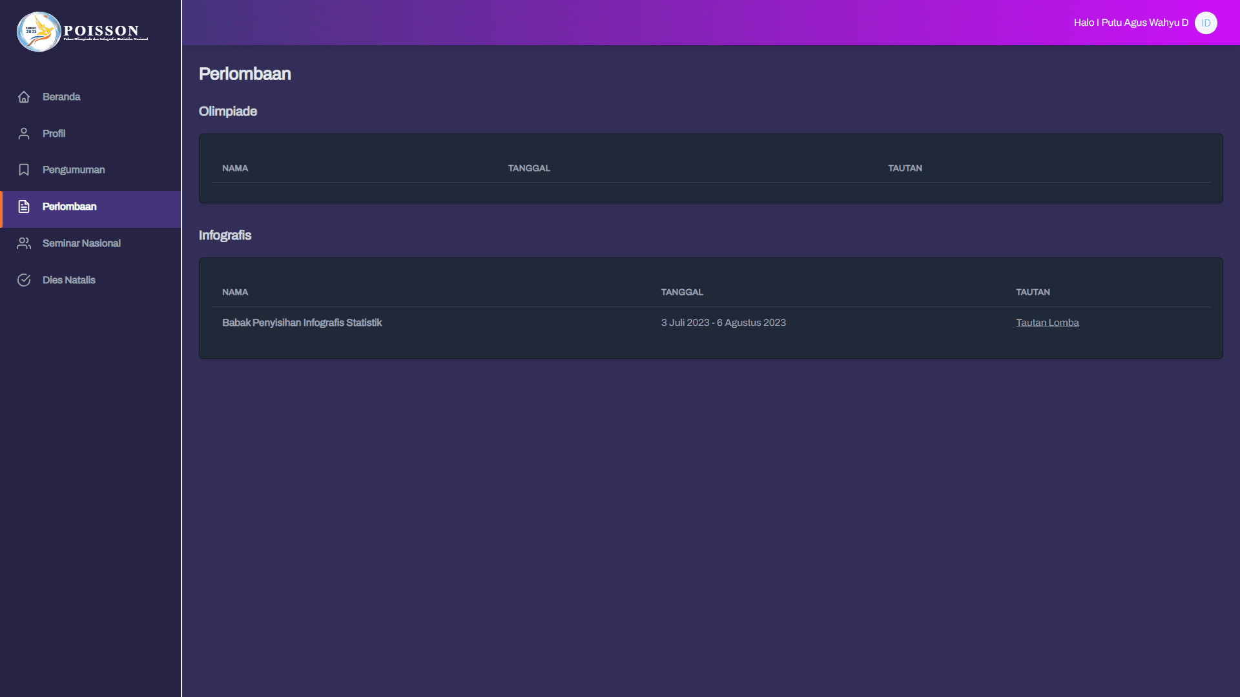Click the Infografis table TAUTAN column header

(x=1032, y=292)
